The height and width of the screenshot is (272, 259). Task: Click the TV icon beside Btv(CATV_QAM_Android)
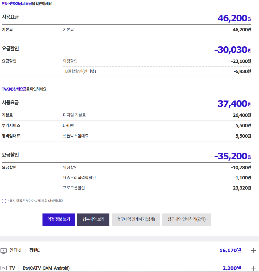pos(4,268)
